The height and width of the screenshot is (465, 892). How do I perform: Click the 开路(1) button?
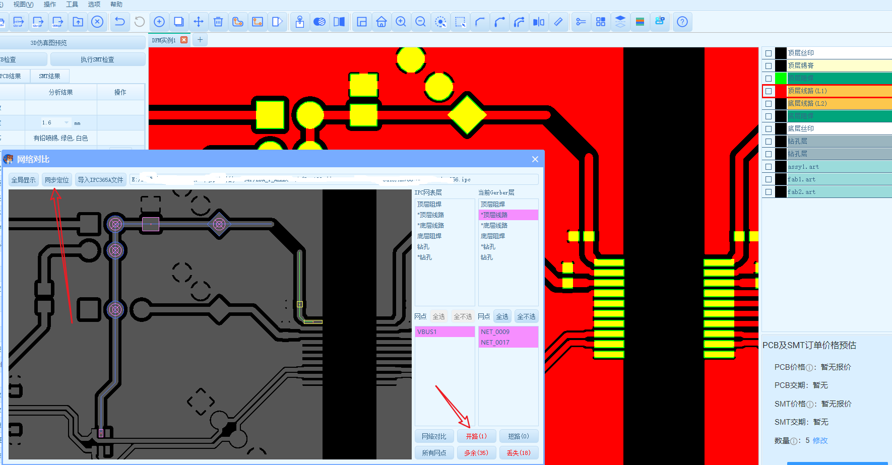pos(476,436)
